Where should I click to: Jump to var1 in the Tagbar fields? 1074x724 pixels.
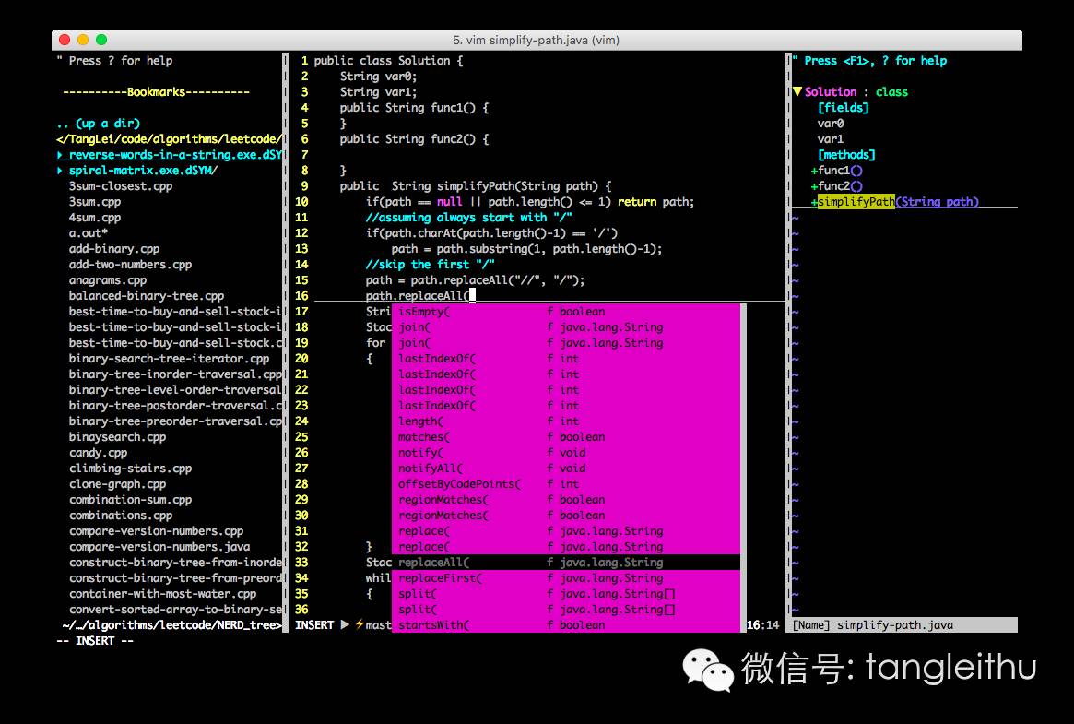coord(830,139)
